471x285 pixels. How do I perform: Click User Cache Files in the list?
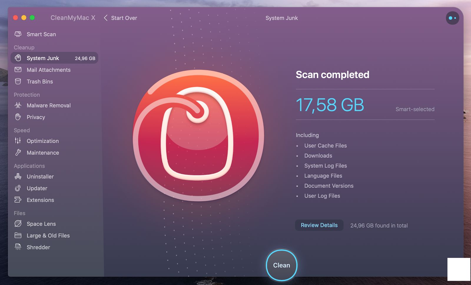tap(326, 146)
